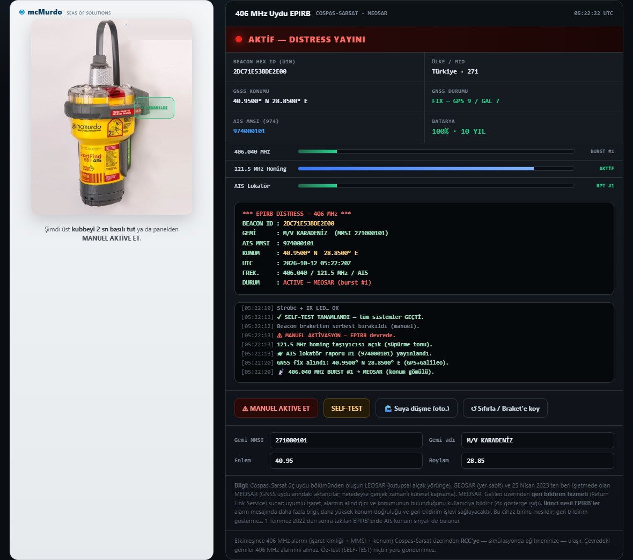Image resolution: width=633 pixels, height=560 pixels.
Task: Click the 'SELF-TEST TAMAMLANDI' log entry
Action: click(333, 317)
